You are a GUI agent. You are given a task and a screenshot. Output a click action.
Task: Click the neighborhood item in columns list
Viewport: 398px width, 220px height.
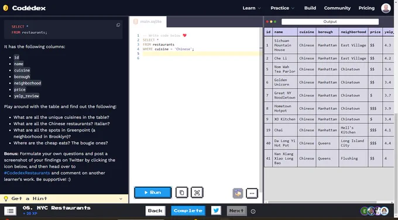click(28, 83)
